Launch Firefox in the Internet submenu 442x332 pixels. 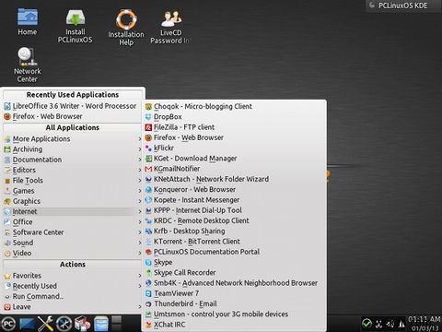pyautogui.click(x=235, y=137)
